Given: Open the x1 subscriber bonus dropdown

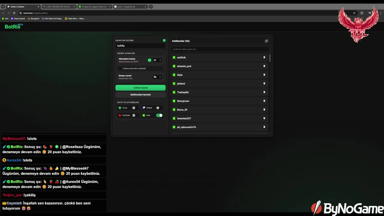Looking at the screenshot, I should pos(157,60).
